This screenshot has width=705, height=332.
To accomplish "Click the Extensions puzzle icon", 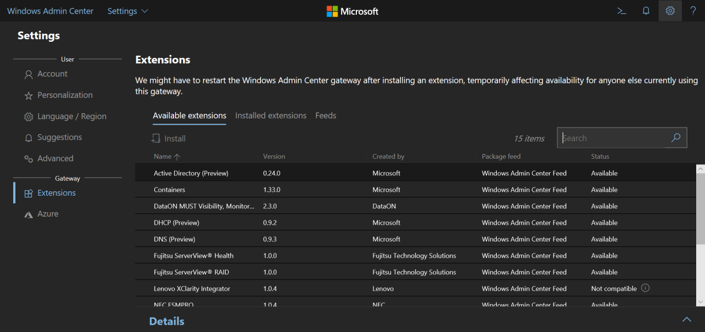I will pos(29,193).
